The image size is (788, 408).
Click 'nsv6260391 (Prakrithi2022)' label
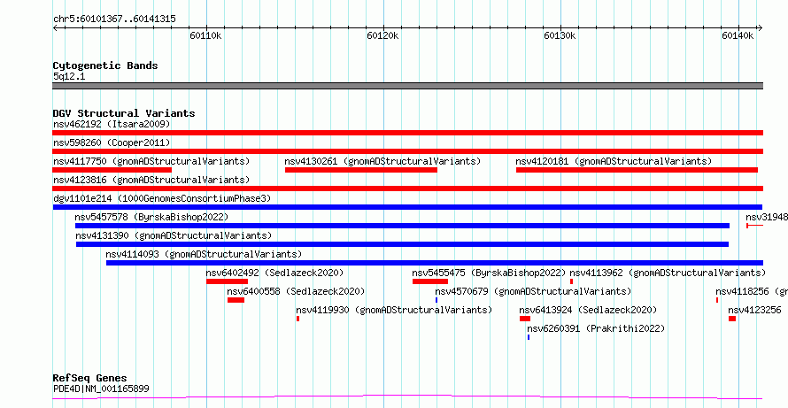(x=596, y=328)
